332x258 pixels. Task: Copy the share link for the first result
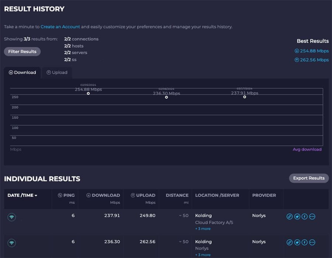point(290,217)
